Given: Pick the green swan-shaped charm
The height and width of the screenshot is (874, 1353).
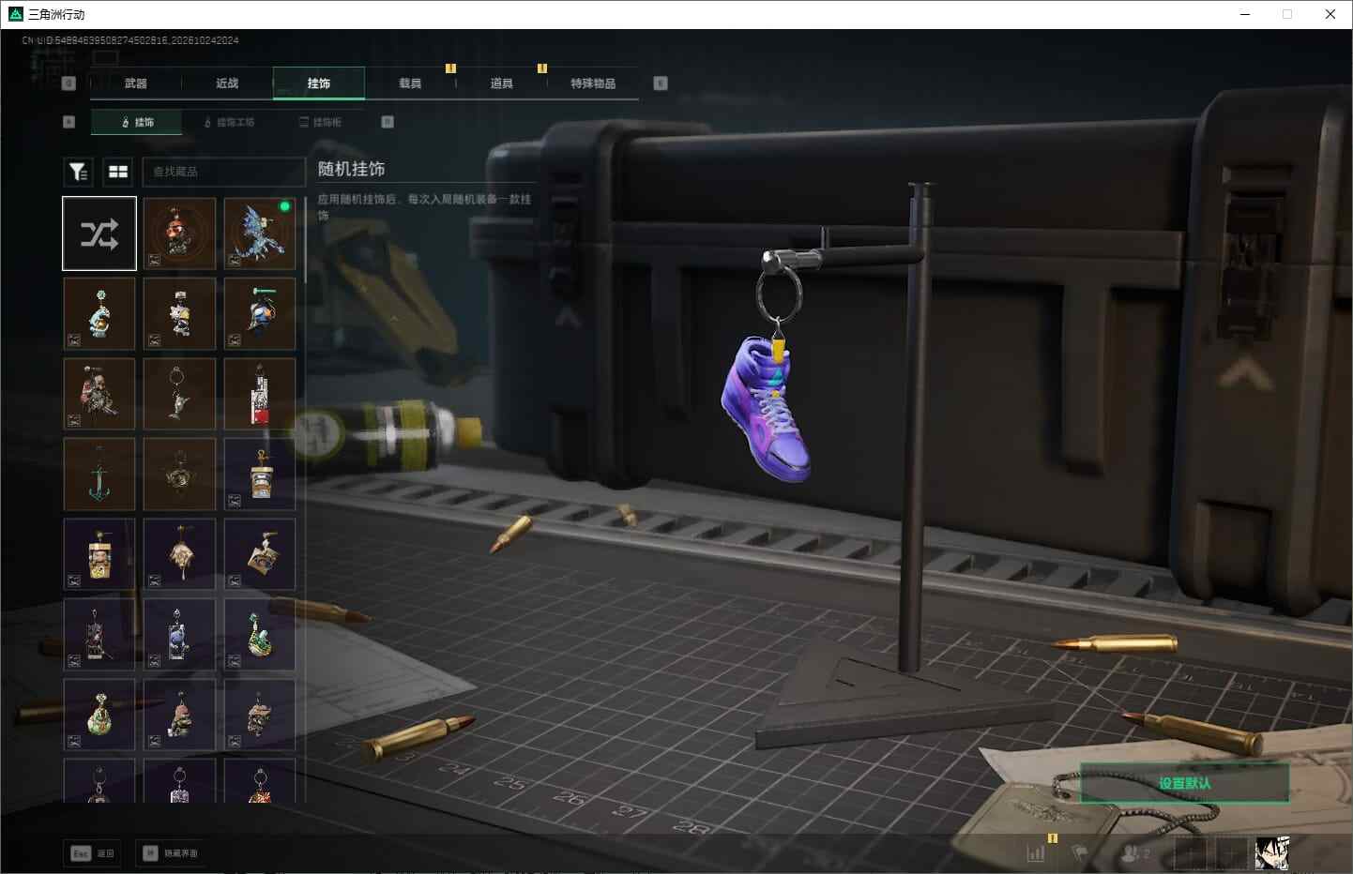Looking at the screenshot, I should pyautogui.click(x=260, y=635).
